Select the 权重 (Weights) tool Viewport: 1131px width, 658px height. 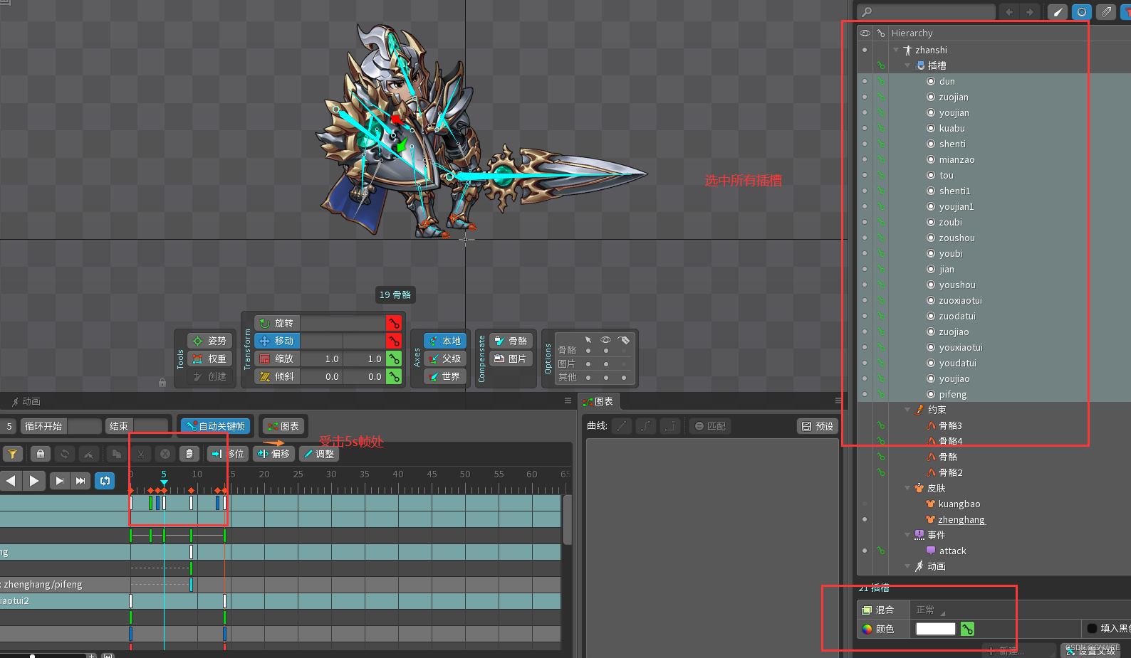coord(210,359)
